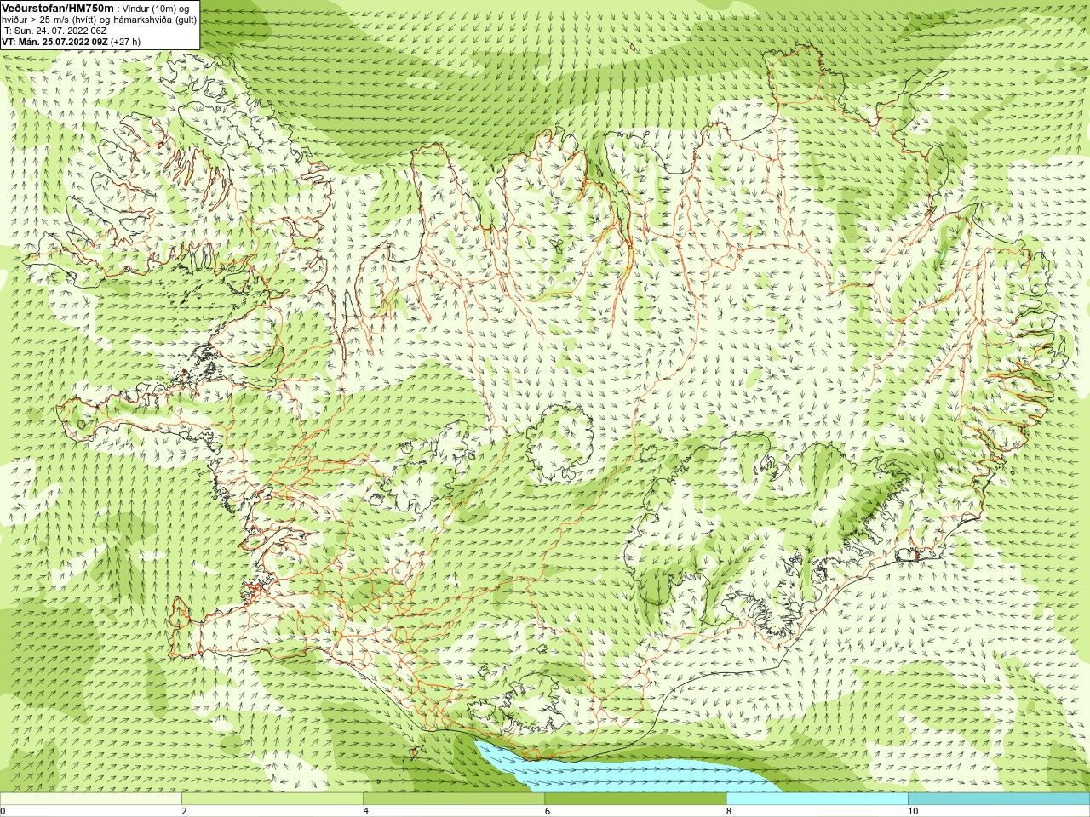The image size is (1090, 817).
Task: Select the light green 2–4 scale segment
Action: point(272,799)
